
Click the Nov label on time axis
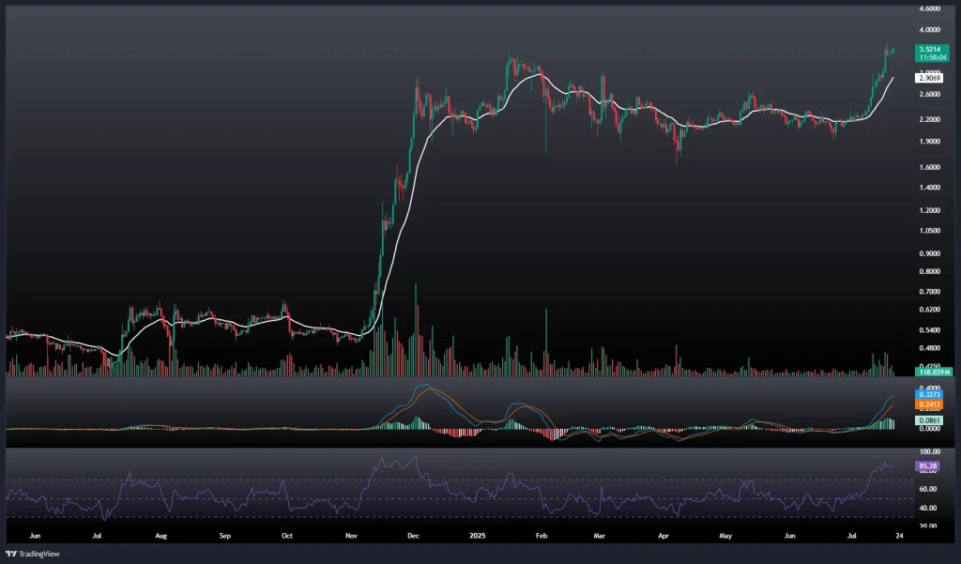tap(352, 536)
